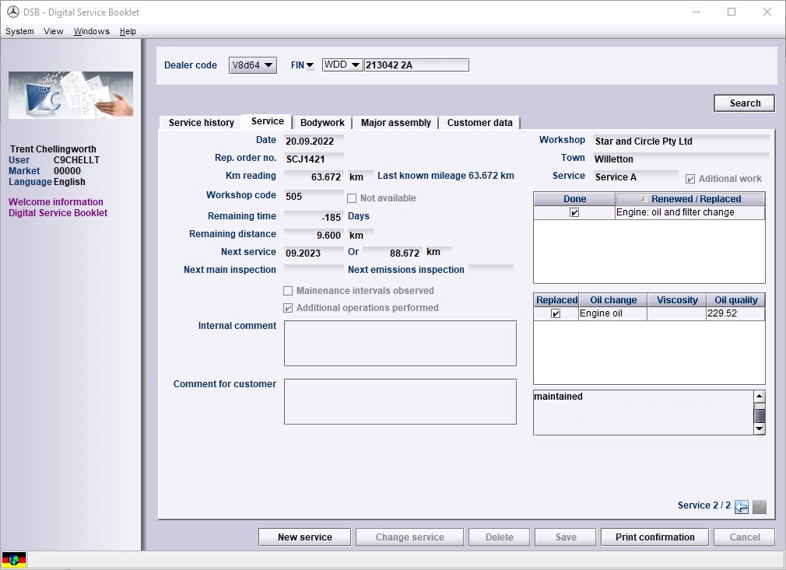786x570 pixels.
Task: Click the Rep. order no. field SCJ1421
Action: click(314, 159)
